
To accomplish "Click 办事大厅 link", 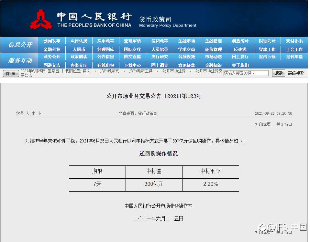I will click(79, 65).
